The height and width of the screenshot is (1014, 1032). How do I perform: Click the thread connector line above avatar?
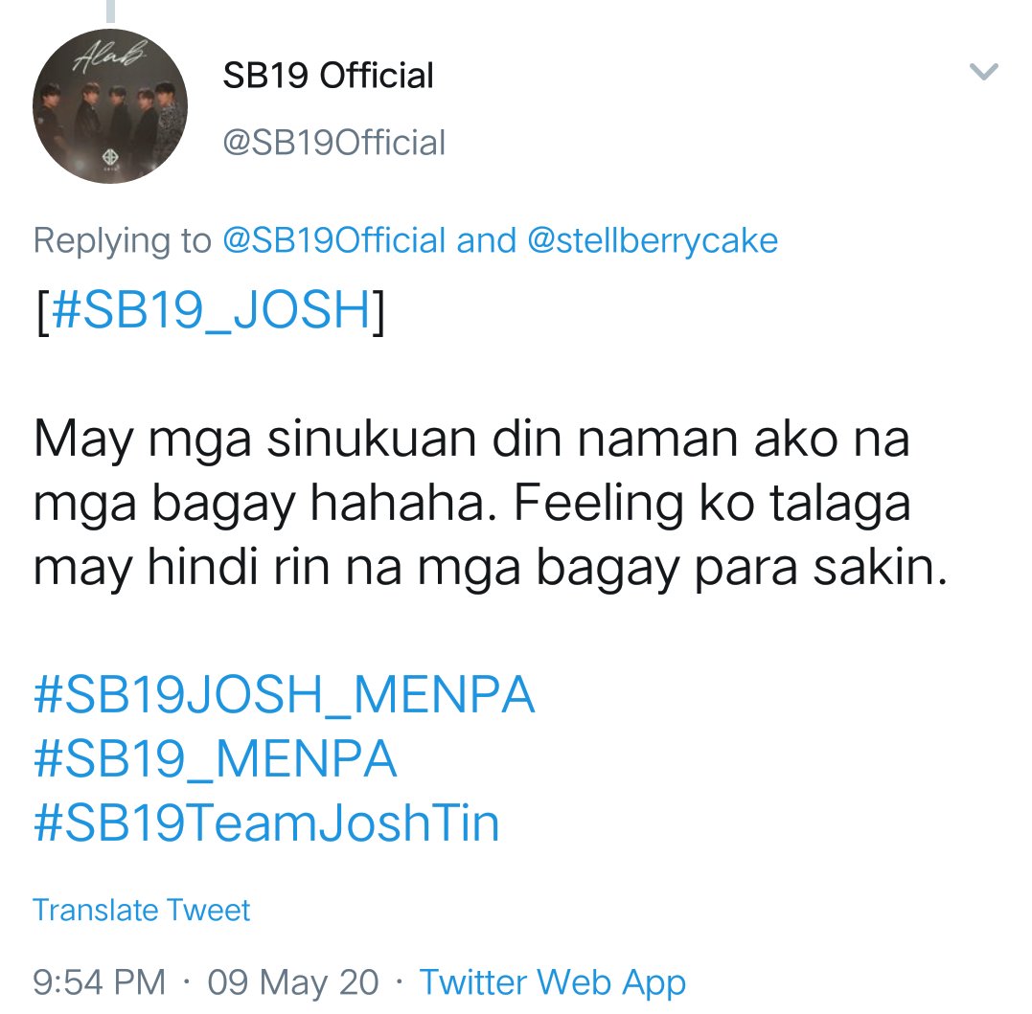110,11
